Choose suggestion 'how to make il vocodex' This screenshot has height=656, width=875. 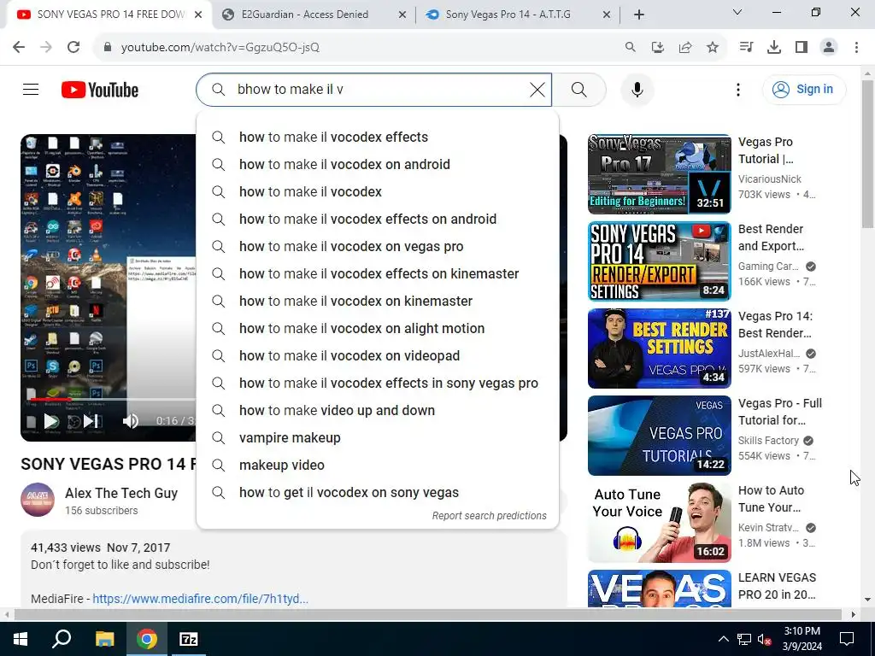pos(377,192)
